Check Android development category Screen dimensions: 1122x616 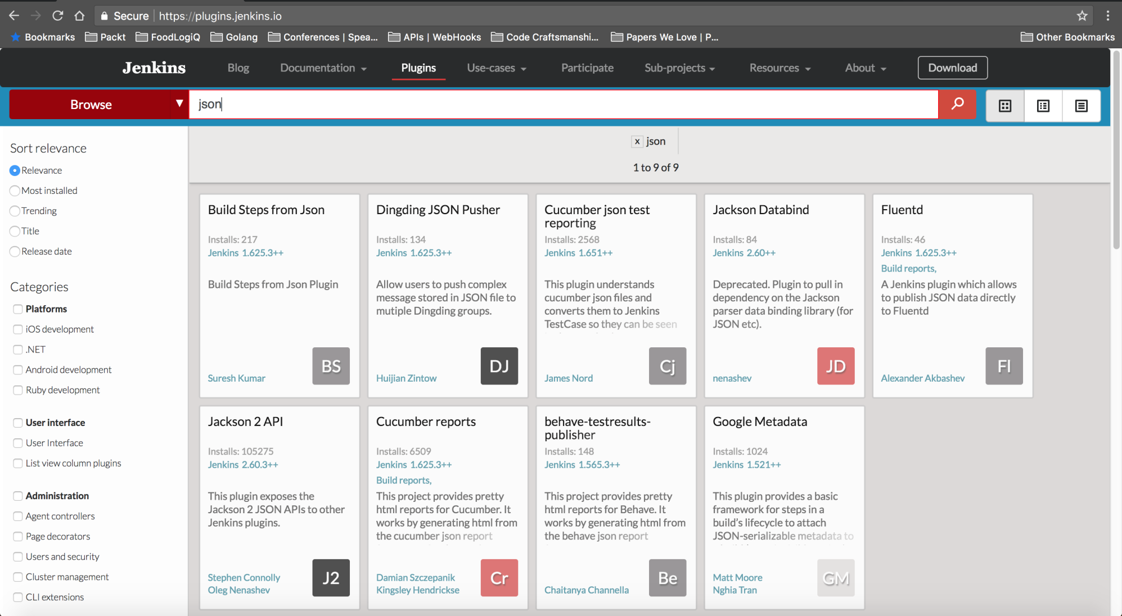coord(18,370)
